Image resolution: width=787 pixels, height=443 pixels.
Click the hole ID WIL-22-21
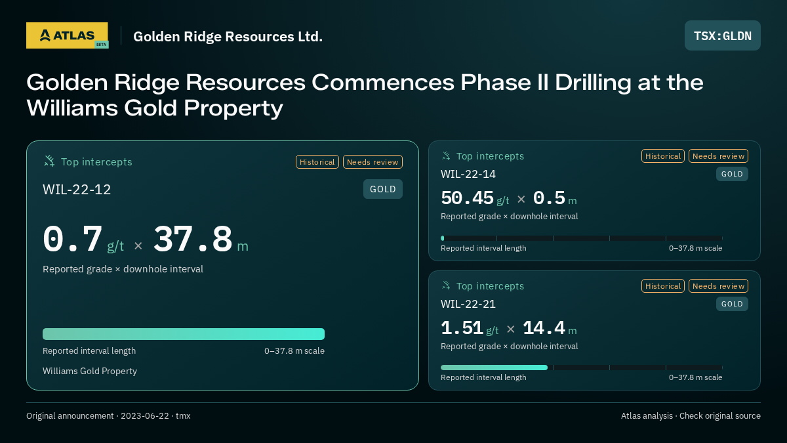468,304
